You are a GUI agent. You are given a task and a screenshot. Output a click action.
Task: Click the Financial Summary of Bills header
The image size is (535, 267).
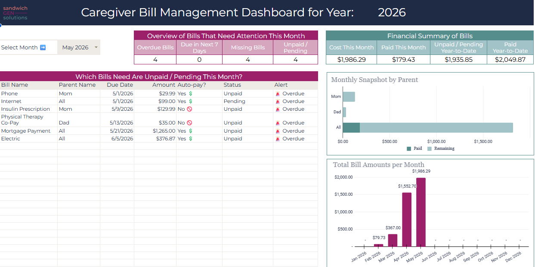(430, 36)
